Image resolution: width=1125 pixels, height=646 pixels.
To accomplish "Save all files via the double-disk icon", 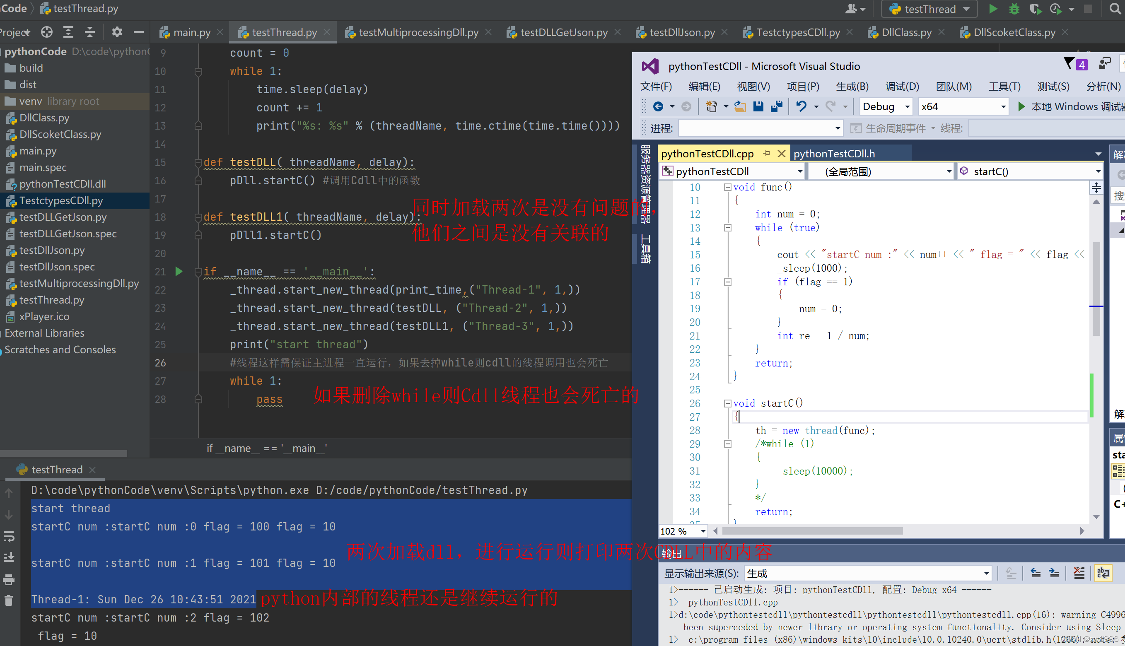I will coord(776,106).
